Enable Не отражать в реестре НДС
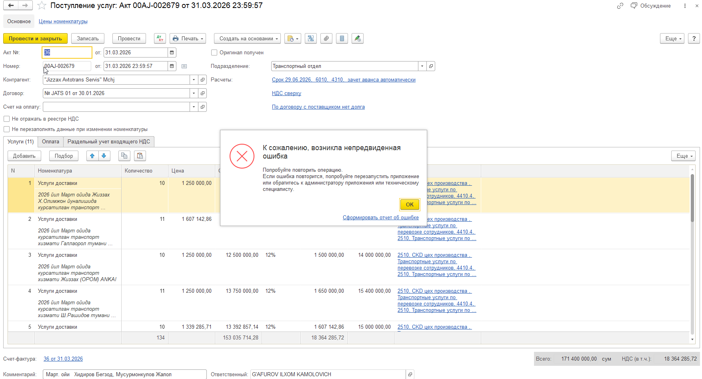This screenshot has height=379, width=702. click(x=6, y=119)
